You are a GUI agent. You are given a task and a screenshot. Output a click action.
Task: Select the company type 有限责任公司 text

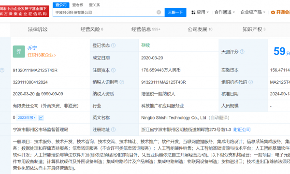click(x=46, y=106)
